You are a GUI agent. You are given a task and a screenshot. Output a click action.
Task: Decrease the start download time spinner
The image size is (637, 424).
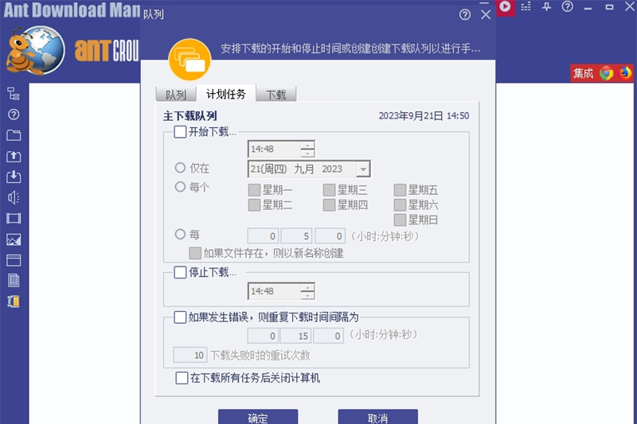tap(307, 153)
